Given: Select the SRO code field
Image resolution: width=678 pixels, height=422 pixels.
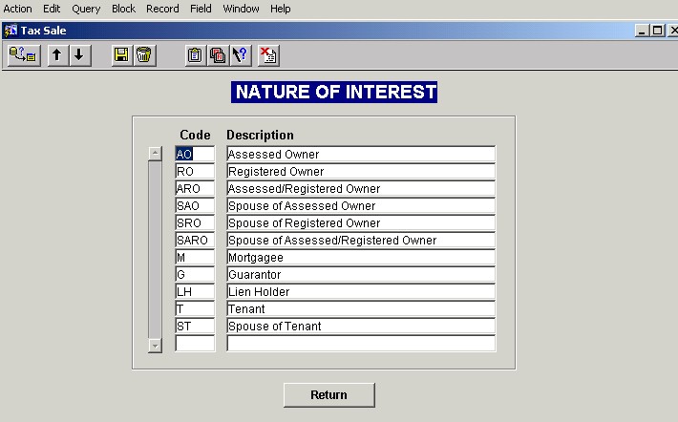Looking at the screenshot, I should tap(195, 222).
